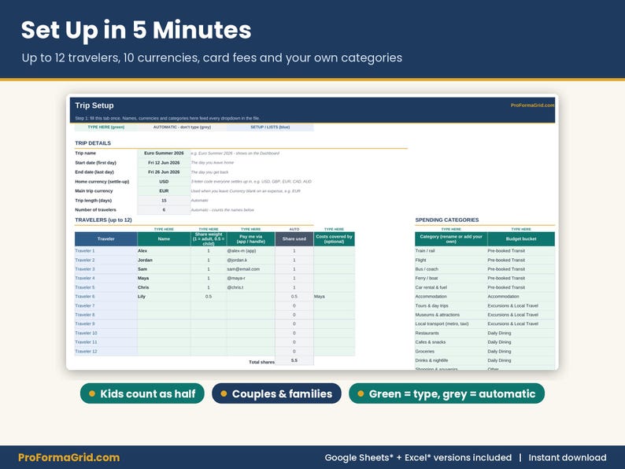This screenshot has height=469, width=625.
Task: Open the ProFormaGrid.com link in the footer
Action: 69,457
